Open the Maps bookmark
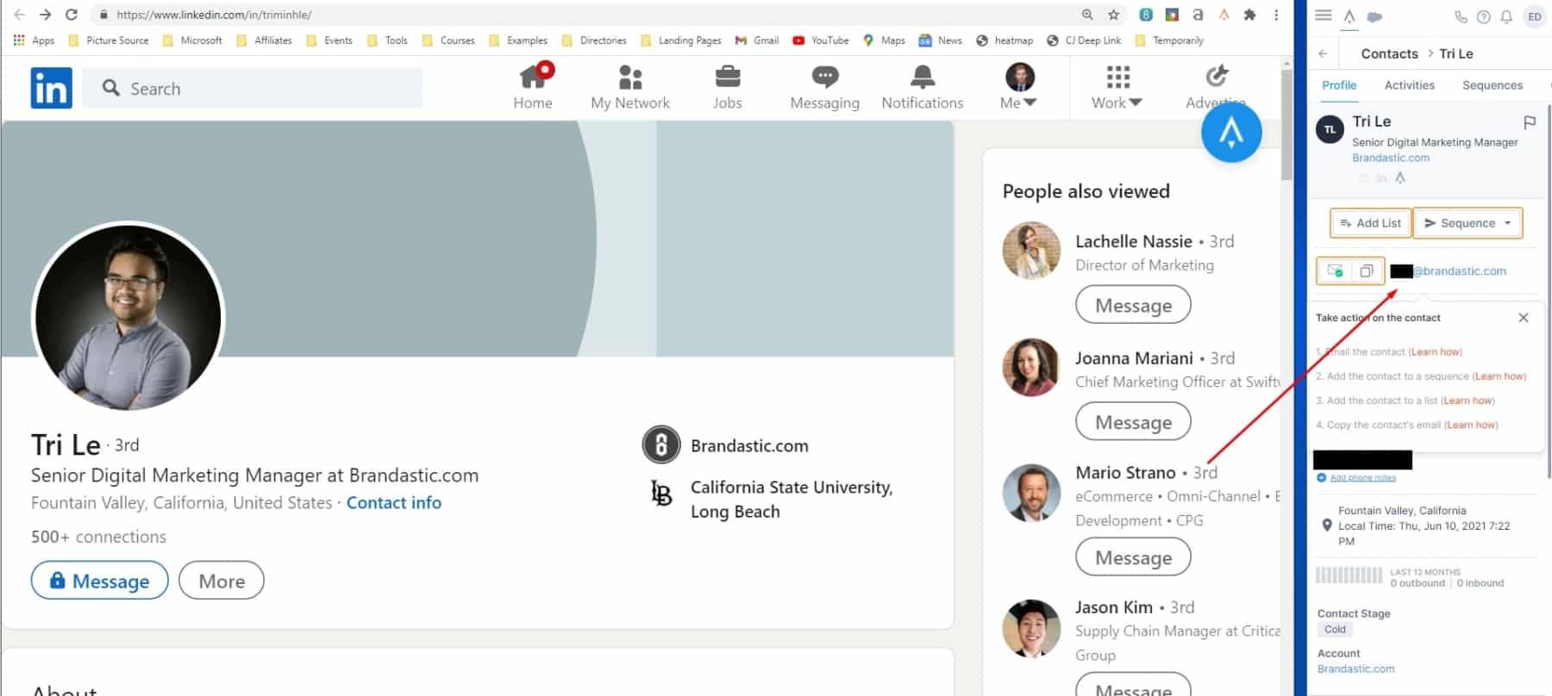Image resolution: width=1552 pixels, height=696 pixels. click(885, 40)
